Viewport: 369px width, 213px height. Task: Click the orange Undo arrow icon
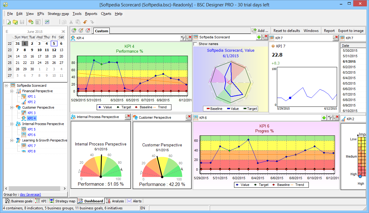coord(85,22)
